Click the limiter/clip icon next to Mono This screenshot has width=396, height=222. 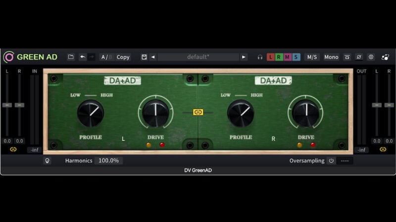pyautogui.click(x=347, y=57)
